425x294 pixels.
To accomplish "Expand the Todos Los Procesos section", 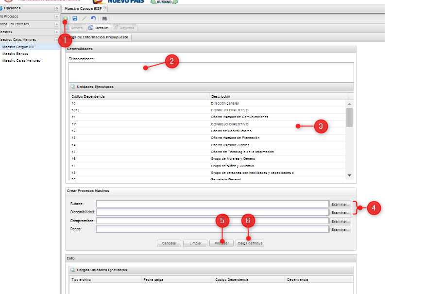I will 56,24.
